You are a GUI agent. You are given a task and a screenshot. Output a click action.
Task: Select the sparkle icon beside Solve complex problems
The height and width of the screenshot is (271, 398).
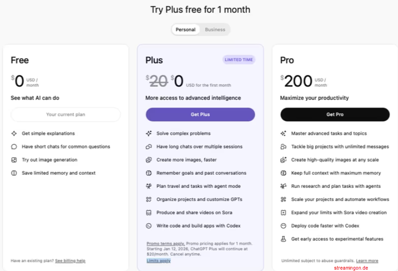[x=149, y=133]
